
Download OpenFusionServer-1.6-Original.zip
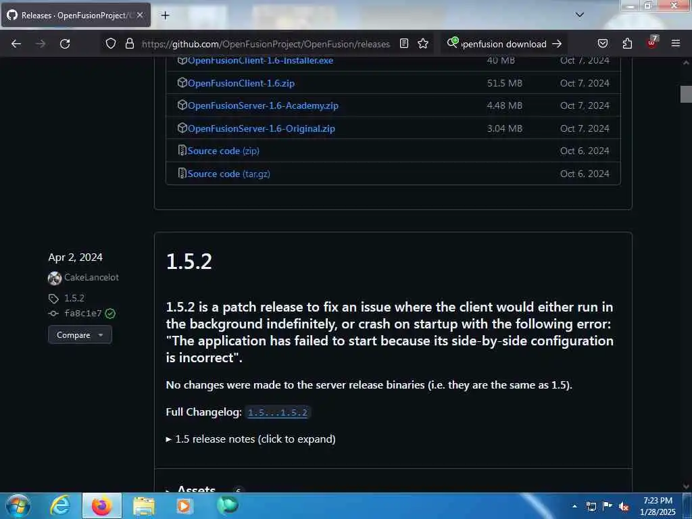[x=262, y=129]
